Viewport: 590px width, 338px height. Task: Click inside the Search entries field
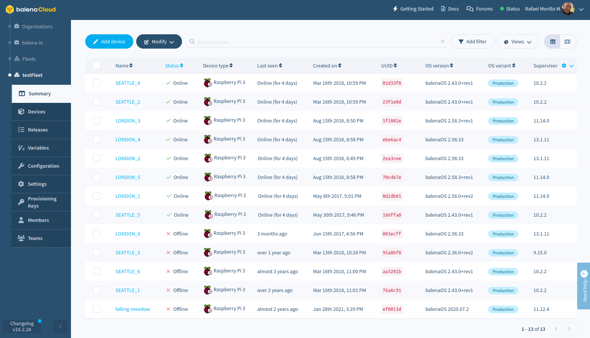(264, 42)
